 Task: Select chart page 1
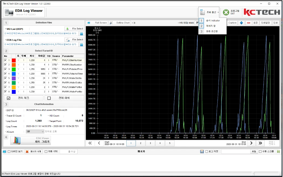tap(131, 143)
